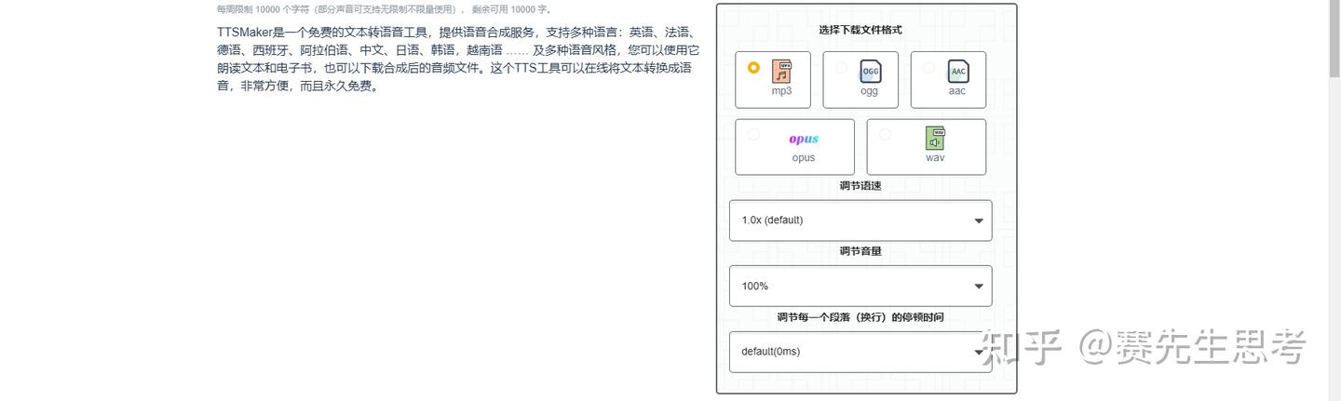This screenshot has width=1341, height=401.
Task: Click the 'ogg' label text
Action: click(x=869, y=91)
